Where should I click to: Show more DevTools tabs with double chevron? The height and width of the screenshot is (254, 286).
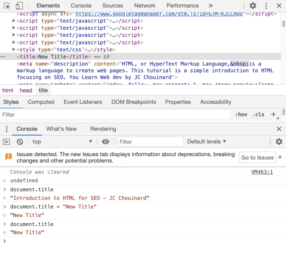click(x=211, y=6)
